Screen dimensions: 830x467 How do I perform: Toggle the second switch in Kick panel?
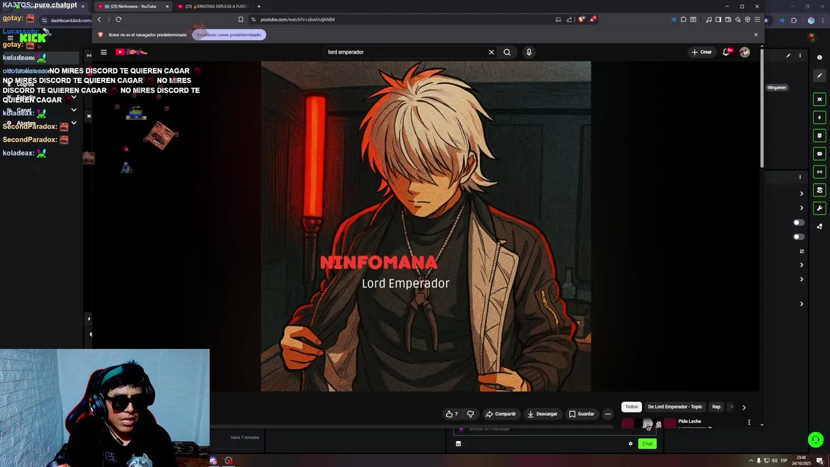[x=799, y=237]
